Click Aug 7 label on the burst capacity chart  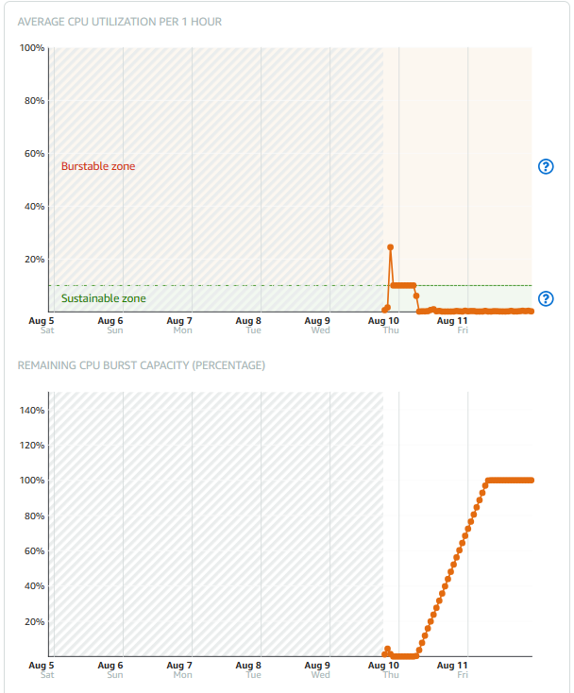point(182,666)
